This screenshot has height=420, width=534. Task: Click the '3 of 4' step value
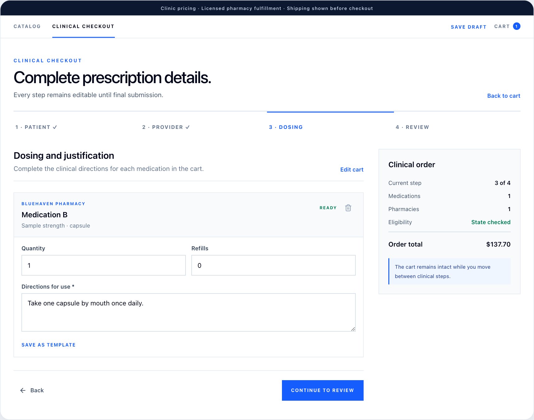503,183
